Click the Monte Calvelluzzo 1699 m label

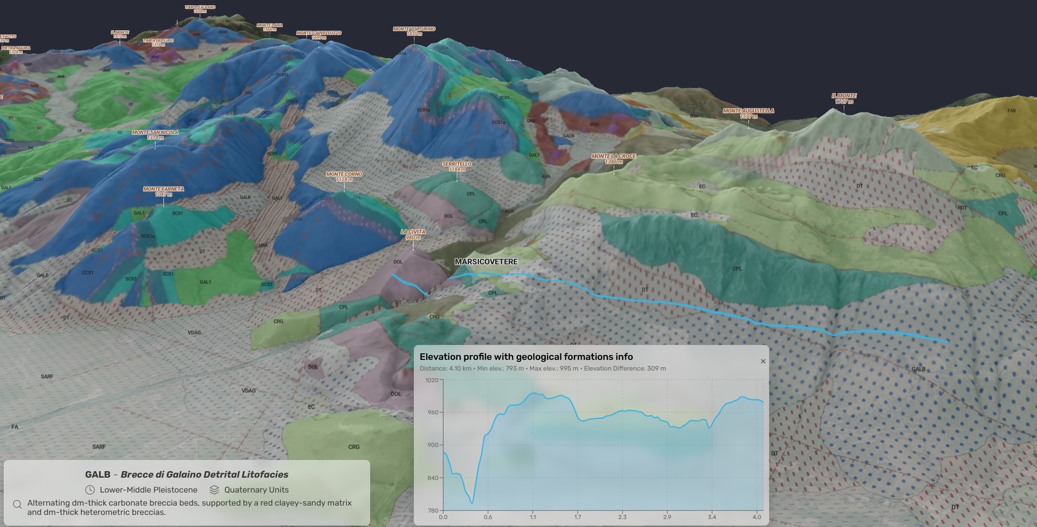[x=319, y=35]
